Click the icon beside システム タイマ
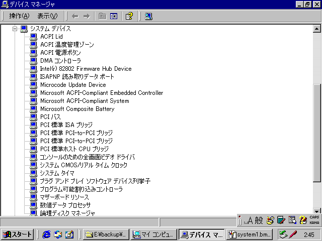 (34, 173)
